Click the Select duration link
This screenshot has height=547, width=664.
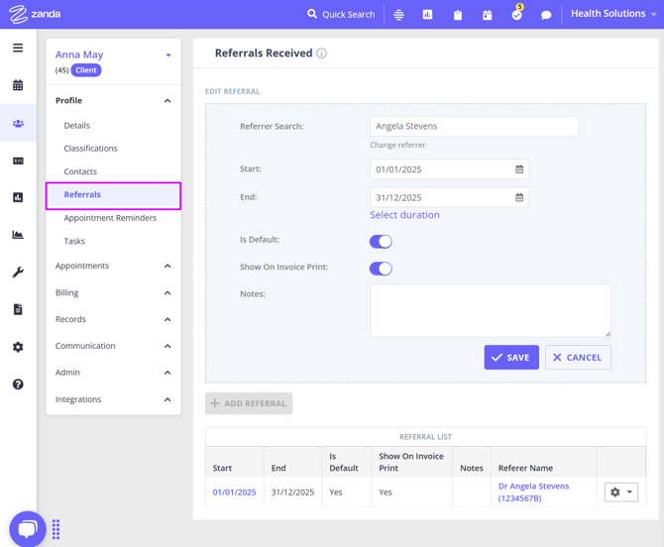tap(404, 215)
